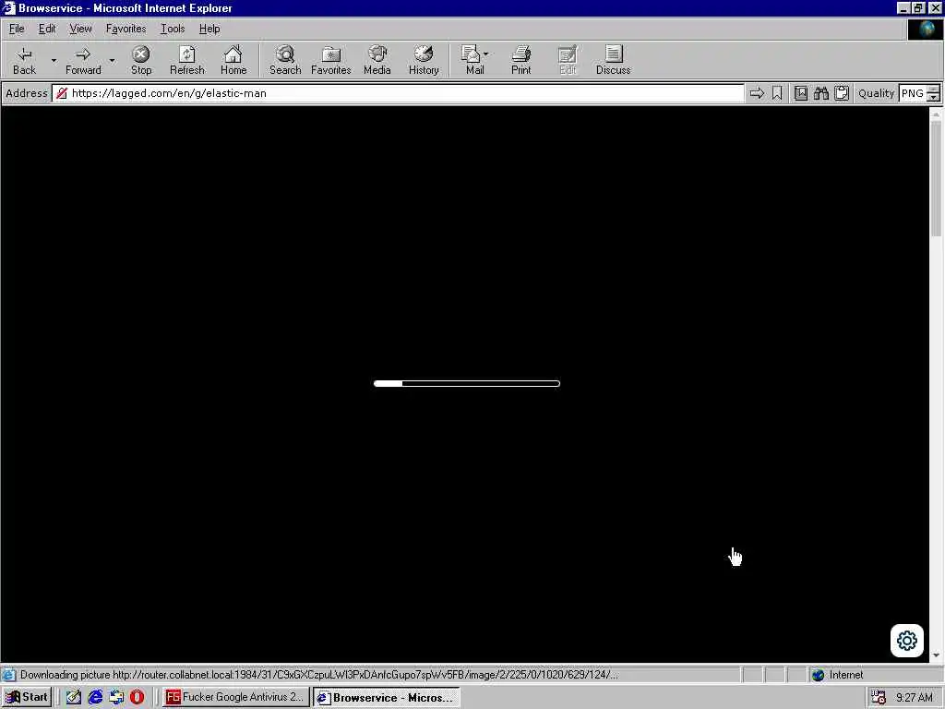Click the Quality PNG value field

[912, 93]
